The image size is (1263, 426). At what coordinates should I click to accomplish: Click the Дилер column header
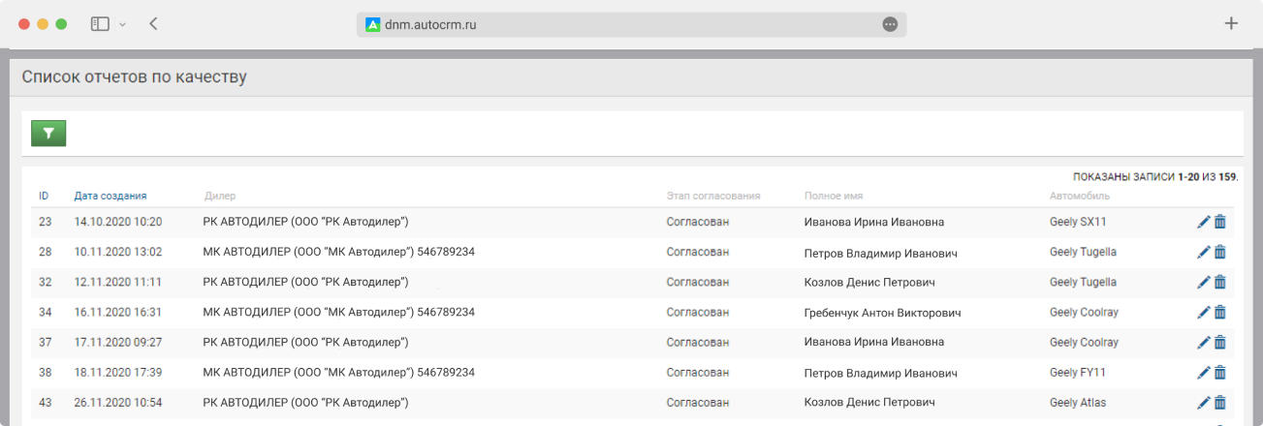pyautogui.click(x=219, y=196)
